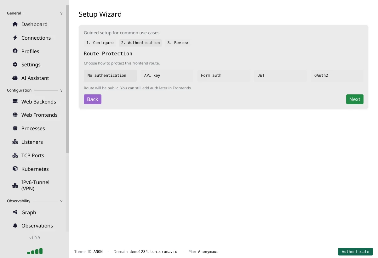The width and height of the screenshot is (378, 258).
Task: Select the No authentication option
Action: (110, 76)
